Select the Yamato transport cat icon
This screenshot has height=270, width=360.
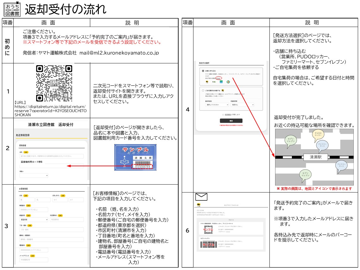pyautogui.click(x=207, y=82)
